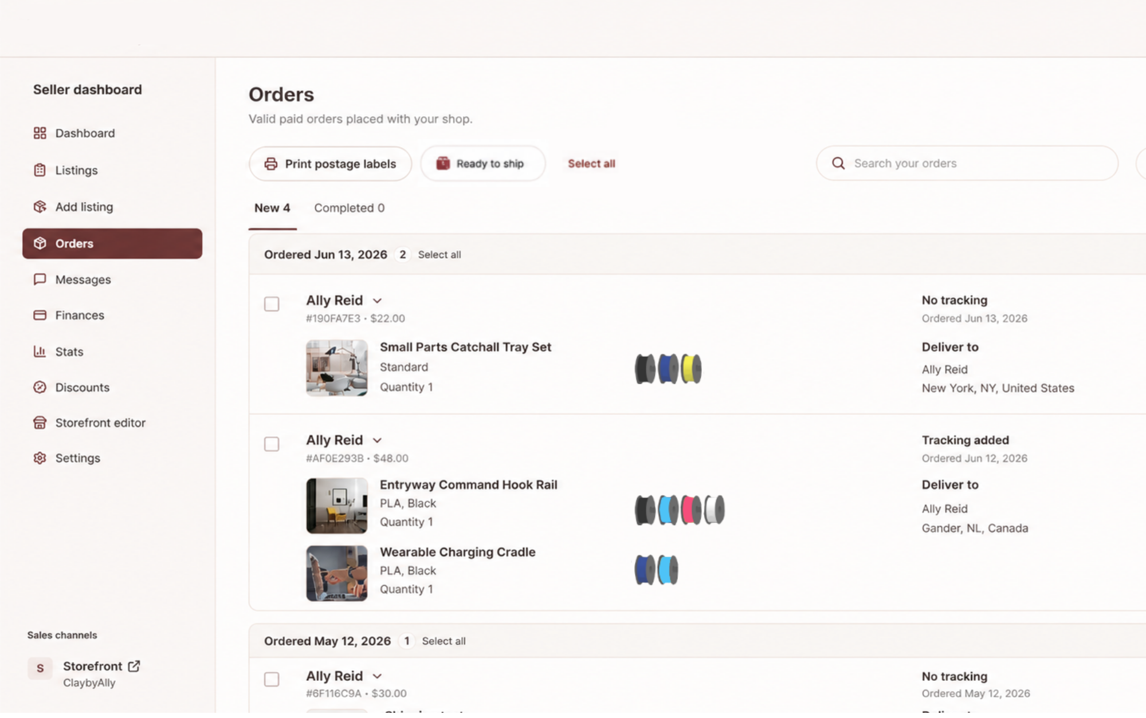Click the Search your orders field
Image resolution: width=1146 pixels, height=718 pixels.
click(967, 163)
